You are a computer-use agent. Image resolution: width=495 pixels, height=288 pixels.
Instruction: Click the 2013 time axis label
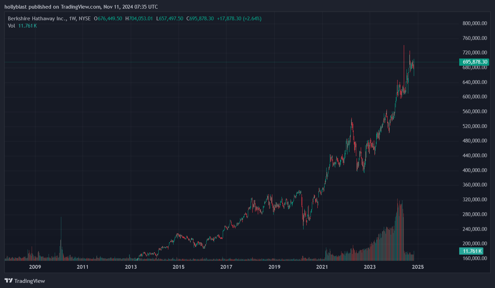click(130, 267)
